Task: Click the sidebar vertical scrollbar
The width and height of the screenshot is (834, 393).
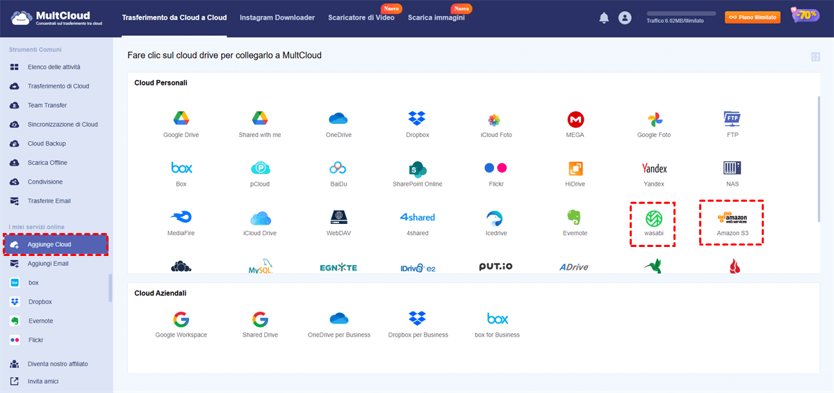Action: 110,287
